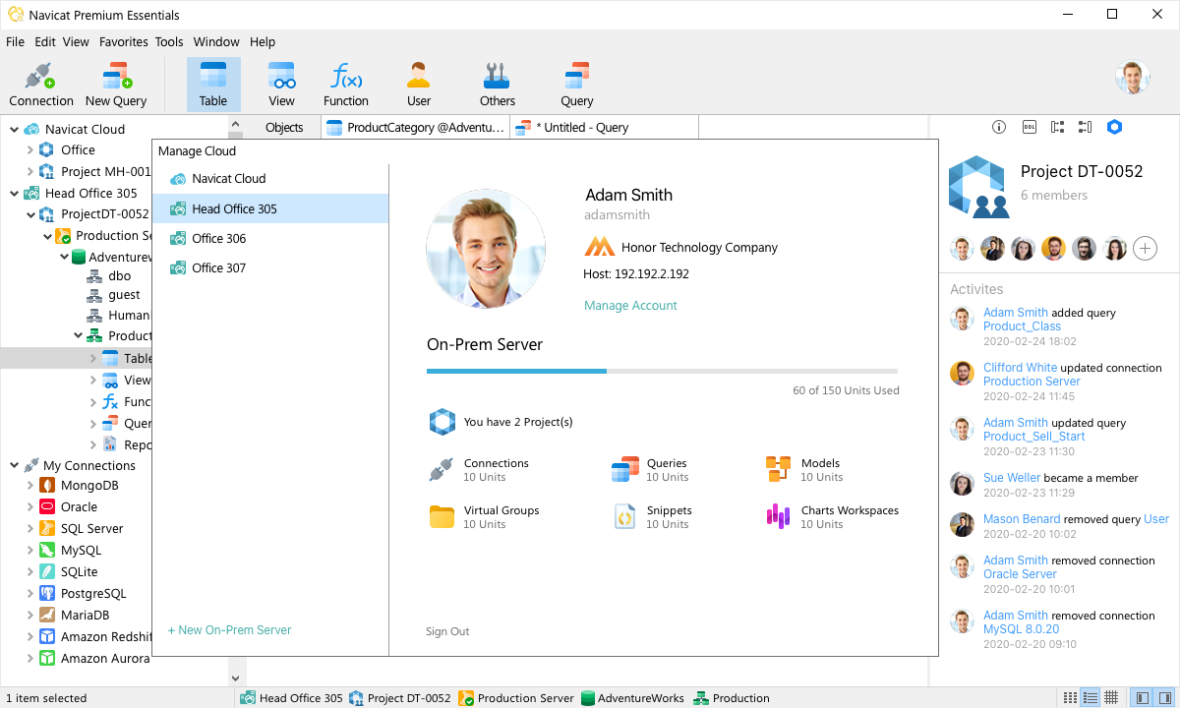Image resolution: width=1180 pixels, height=708 pixels.
Task: Open Connections units icon in On-Prem Server
Action: [441, 470]
